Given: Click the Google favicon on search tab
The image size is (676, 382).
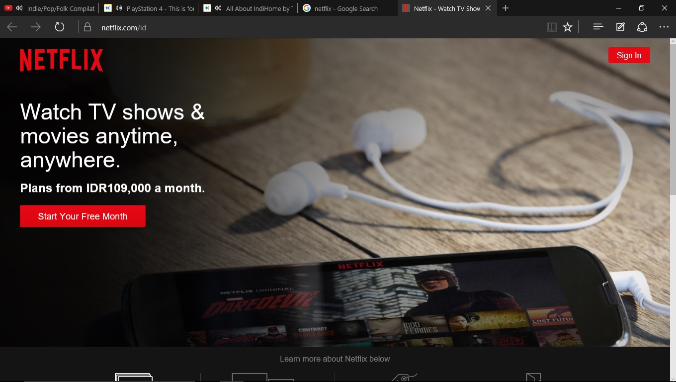Looking at the screenshot, I should [307, 8].
